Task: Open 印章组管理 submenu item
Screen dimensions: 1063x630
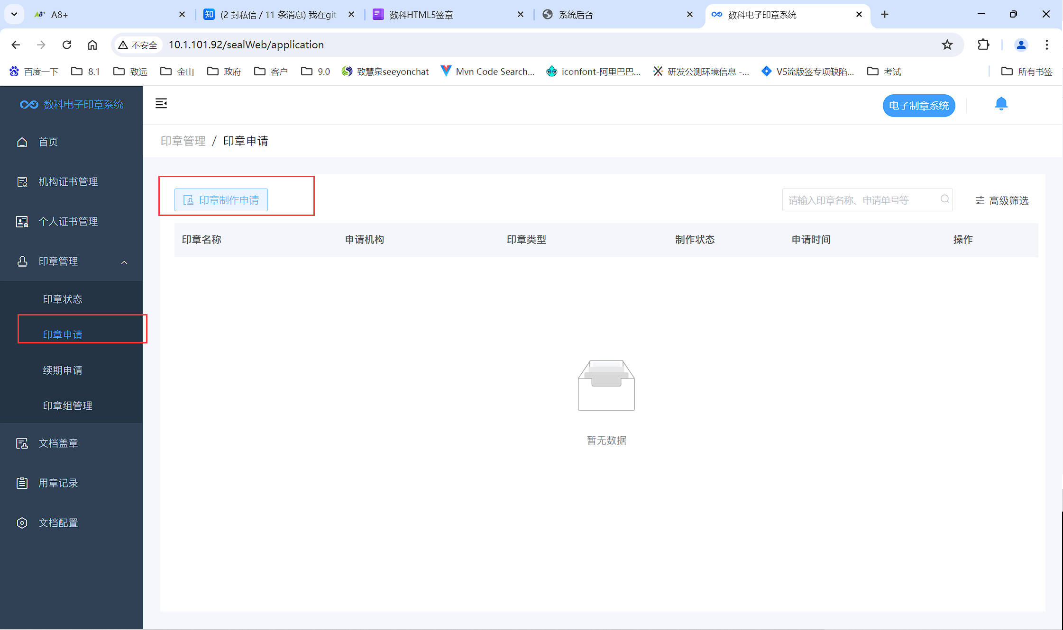Action: (x=67, y=406)
